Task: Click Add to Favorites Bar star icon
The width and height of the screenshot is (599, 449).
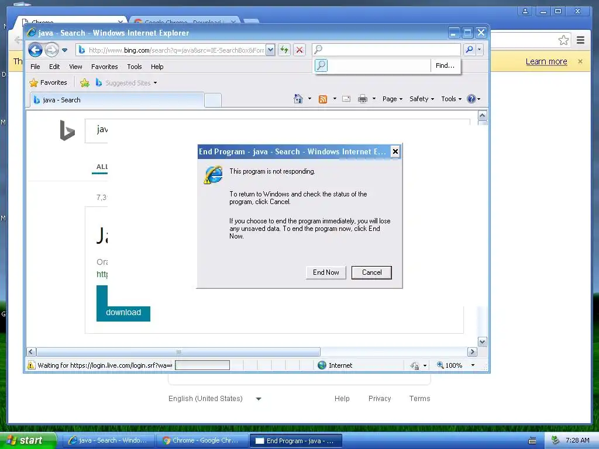Action: pos(85,82)
